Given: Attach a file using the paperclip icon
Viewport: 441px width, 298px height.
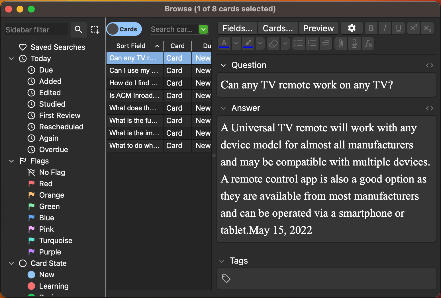Looking at the screenshot, I should (340, 44).
